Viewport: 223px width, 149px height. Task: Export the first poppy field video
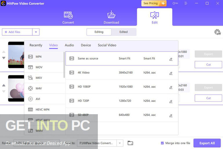click(x=208, y=54)
